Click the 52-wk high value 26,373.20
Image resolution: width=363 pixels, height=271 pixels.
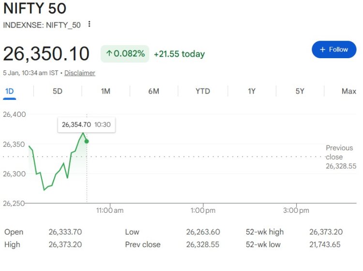327,232
